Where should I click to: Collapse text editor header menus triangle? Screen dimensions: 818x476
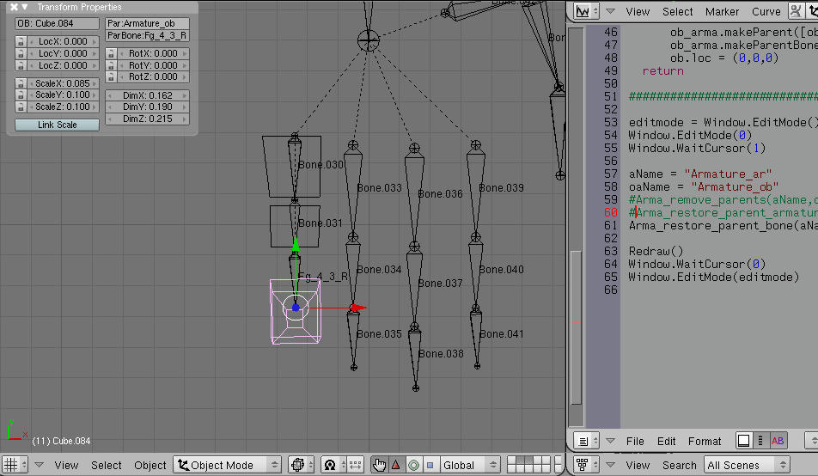(610, 441)
